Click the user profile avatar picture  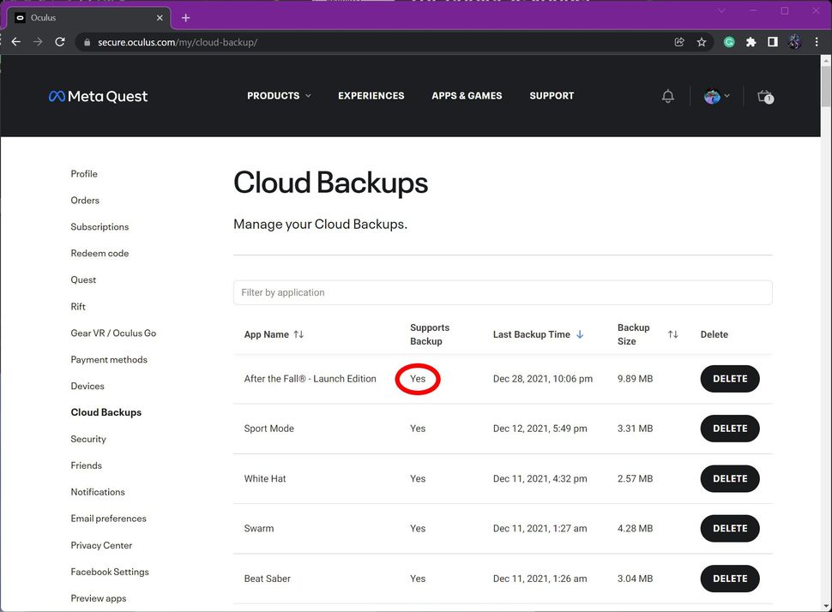tap(712, 96)
